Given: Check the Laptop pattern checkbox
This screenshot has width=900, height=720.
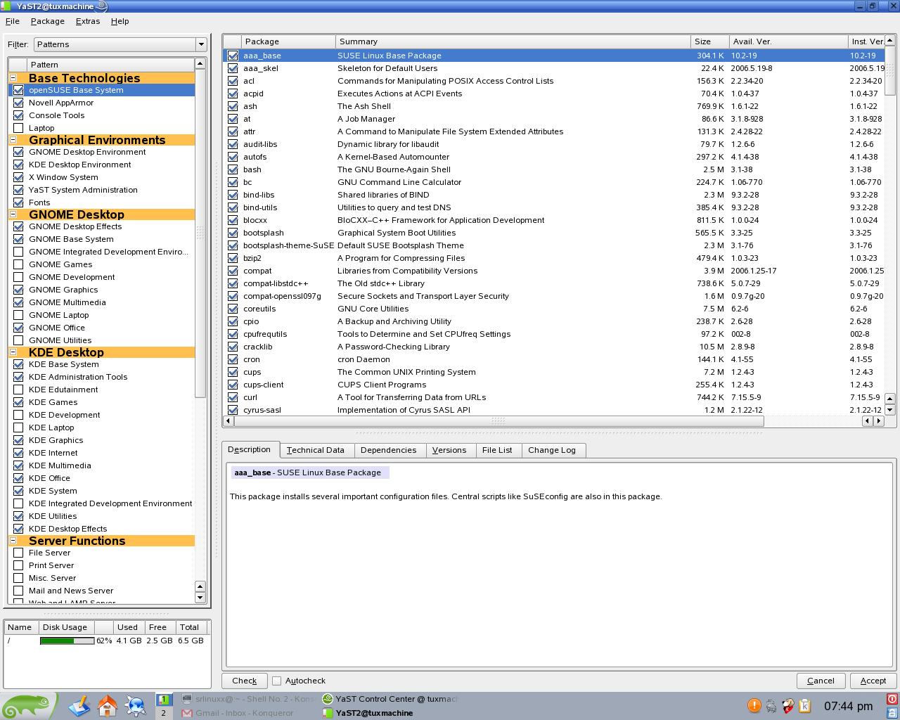Looking at the screenshot, I should [18, 128].
